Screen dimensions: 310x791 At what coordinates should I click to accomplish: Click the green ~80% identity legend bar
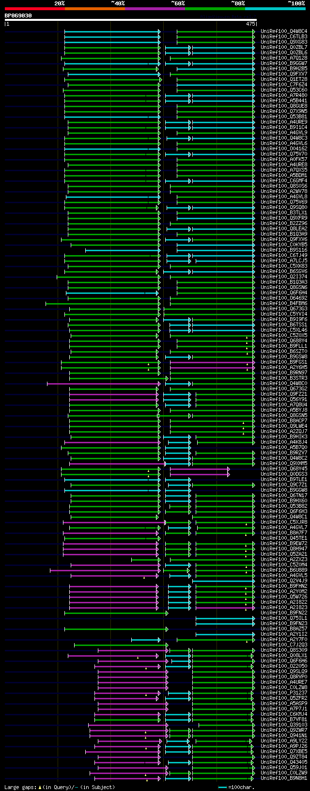pos(215,9)
